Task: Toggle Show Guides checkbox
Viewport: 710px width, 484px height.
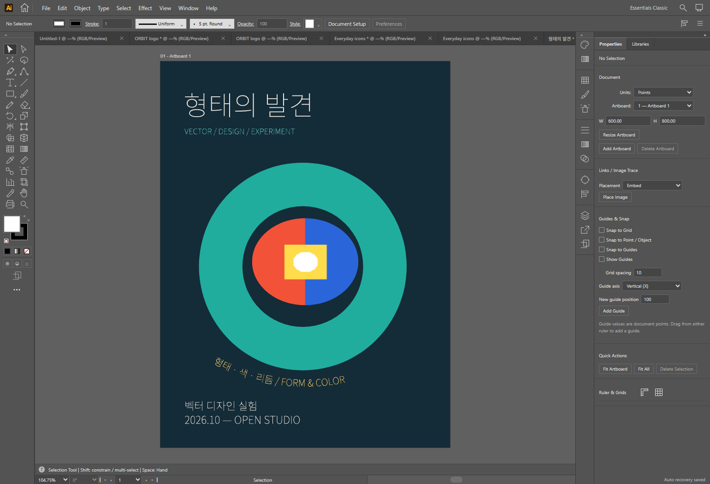Action: [602, 259]
